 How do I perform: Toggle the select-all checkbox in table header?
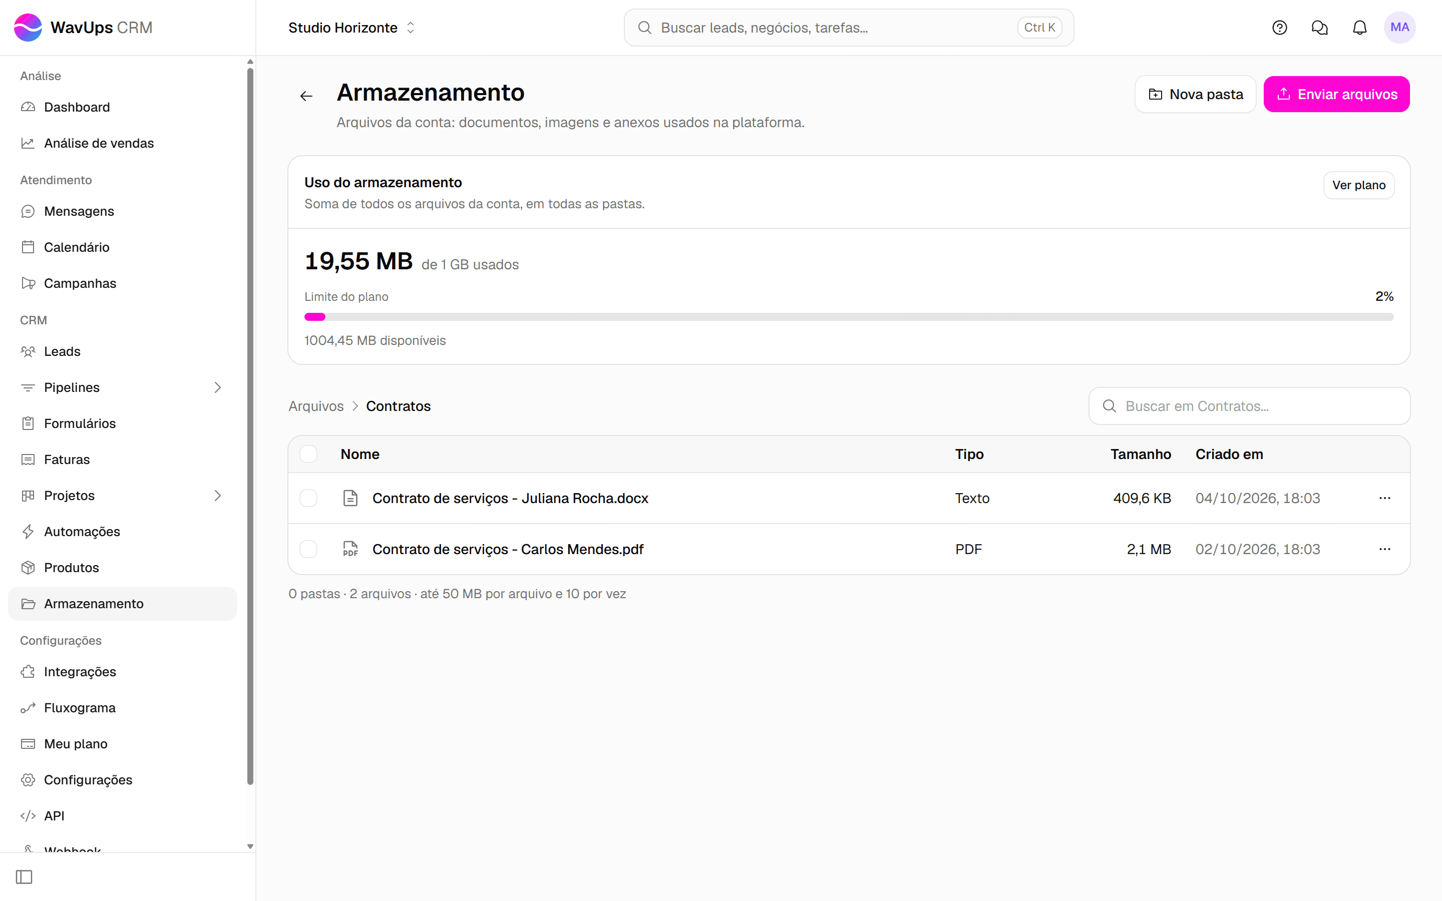click(308, 454)
